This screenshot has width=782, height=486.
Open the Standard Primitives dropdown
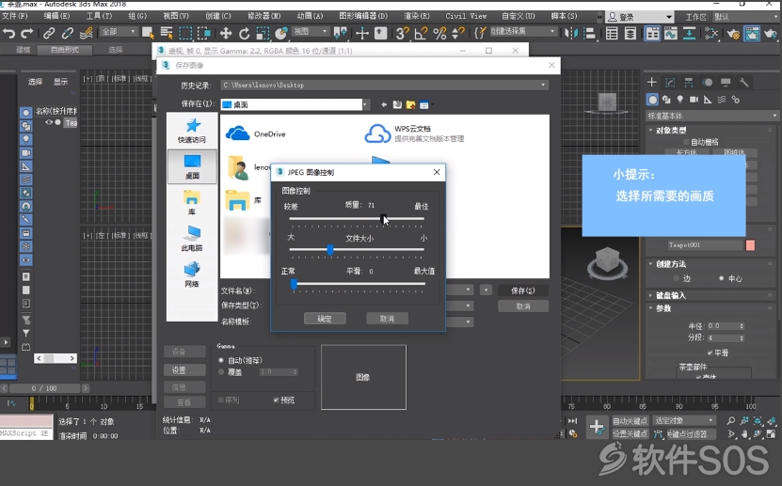pos(711,116)
